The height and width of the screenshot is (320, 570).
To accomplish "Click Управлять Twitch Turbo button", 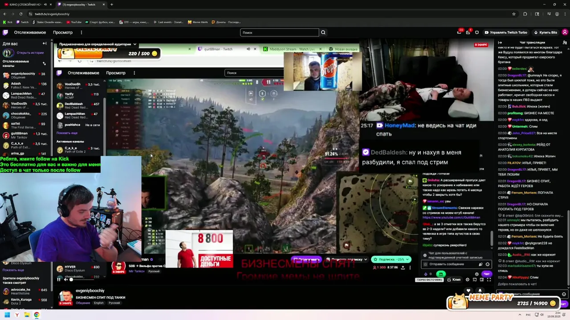I will [505, 32].
